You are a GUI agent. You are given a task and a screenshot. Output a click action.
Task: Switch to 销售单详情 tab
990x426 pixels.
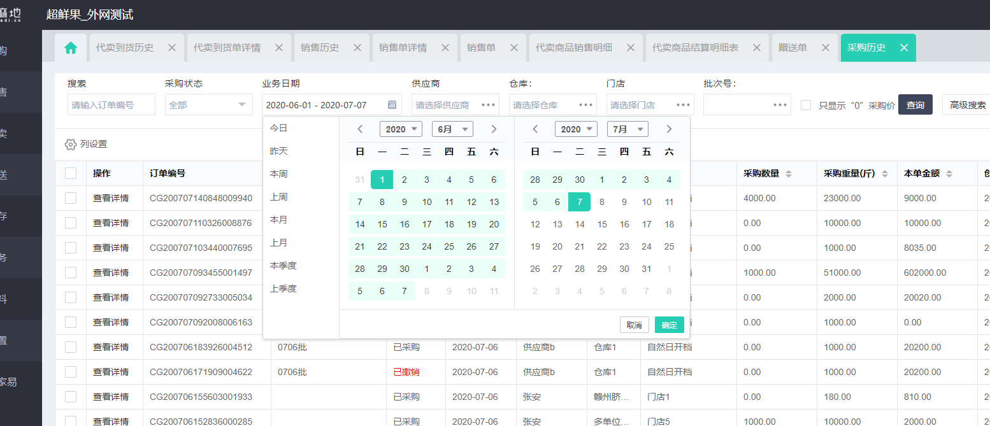click(403, 48)
